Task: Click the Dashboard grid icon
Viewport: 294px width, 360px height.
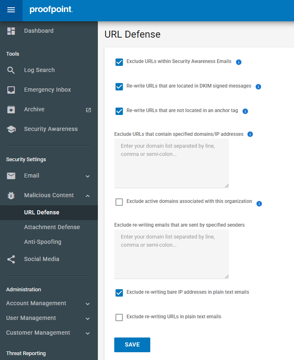Action: 11,31
